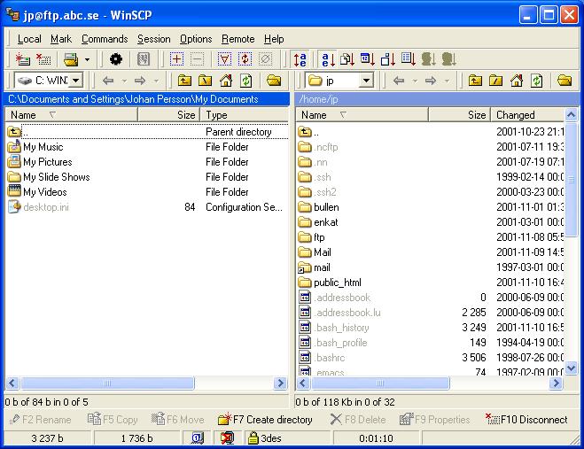
Task: Click remote Changed column header
Action: [527, 115]
